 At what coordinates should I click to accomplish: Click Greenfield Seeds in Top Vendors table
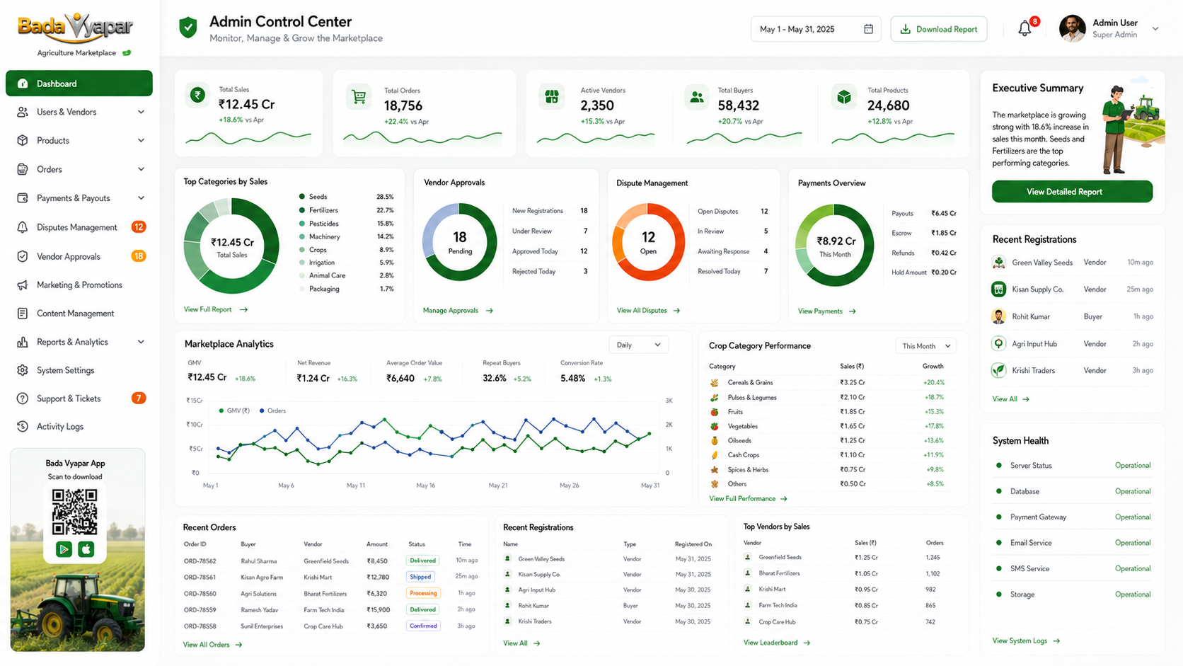(x=780, y=558)
